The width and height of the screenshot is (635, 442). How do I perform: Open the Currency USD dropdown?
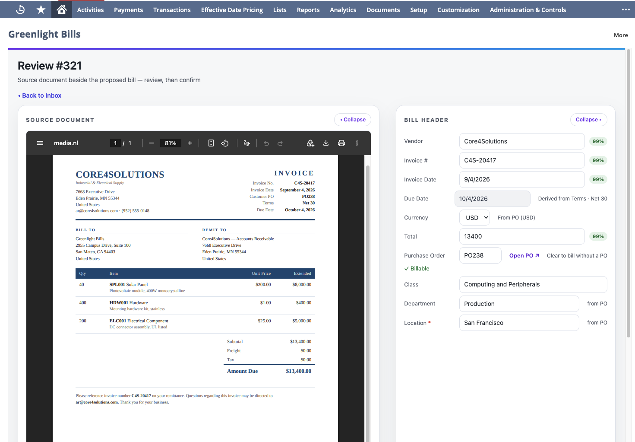(474, 218)
